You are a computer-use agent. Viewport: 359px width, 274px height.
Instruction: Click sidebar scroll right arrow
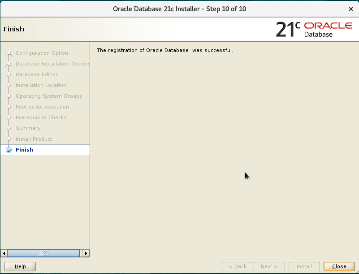86,253
